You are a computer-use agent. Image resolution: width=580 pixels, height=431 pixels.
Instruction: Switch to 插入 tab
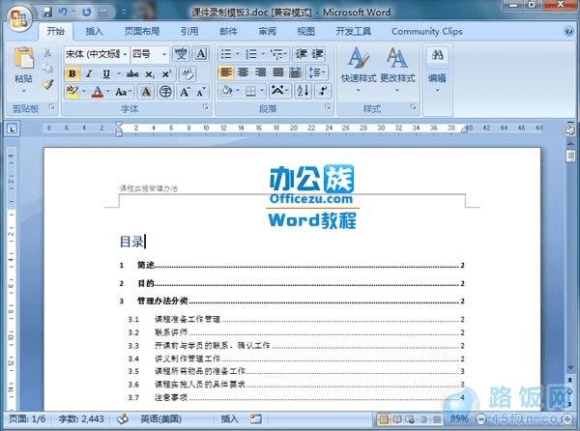click(94, 32)
